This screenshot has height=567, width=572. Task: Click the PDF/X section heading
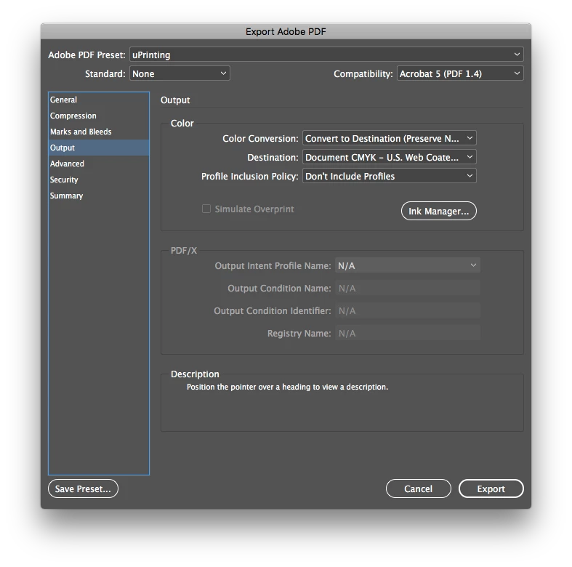click(184, 251)
